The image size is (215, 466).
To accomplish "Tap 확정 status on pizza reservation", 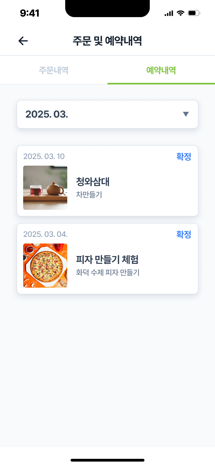I will [x=184, y=234].
